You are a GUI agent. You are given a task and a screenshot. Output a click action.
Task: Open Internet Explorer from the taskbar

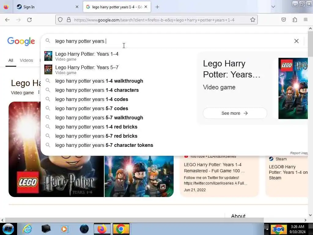tap(27, 229)
